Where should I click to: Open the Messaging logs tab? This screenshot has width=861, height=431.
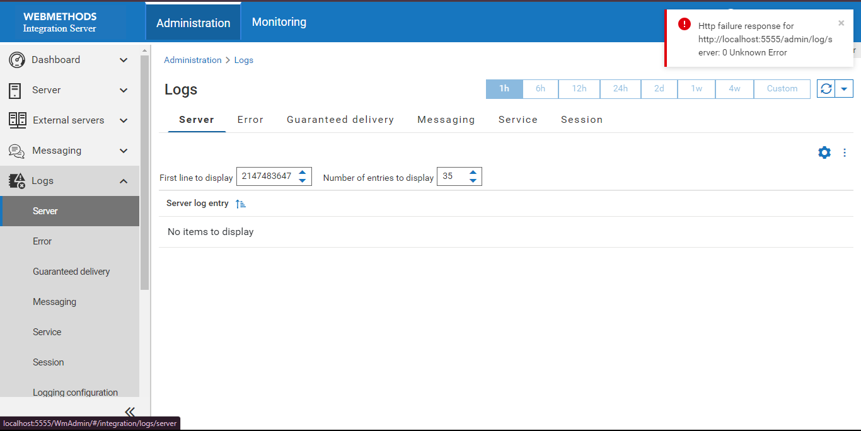pos(446,120)
